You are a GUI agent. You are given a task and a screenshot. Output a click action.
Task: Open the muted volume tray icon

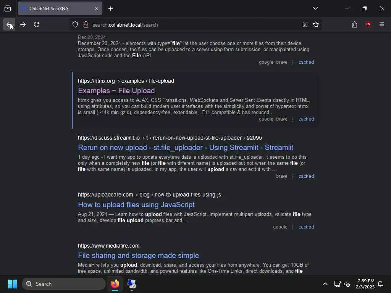coord(347,284)
